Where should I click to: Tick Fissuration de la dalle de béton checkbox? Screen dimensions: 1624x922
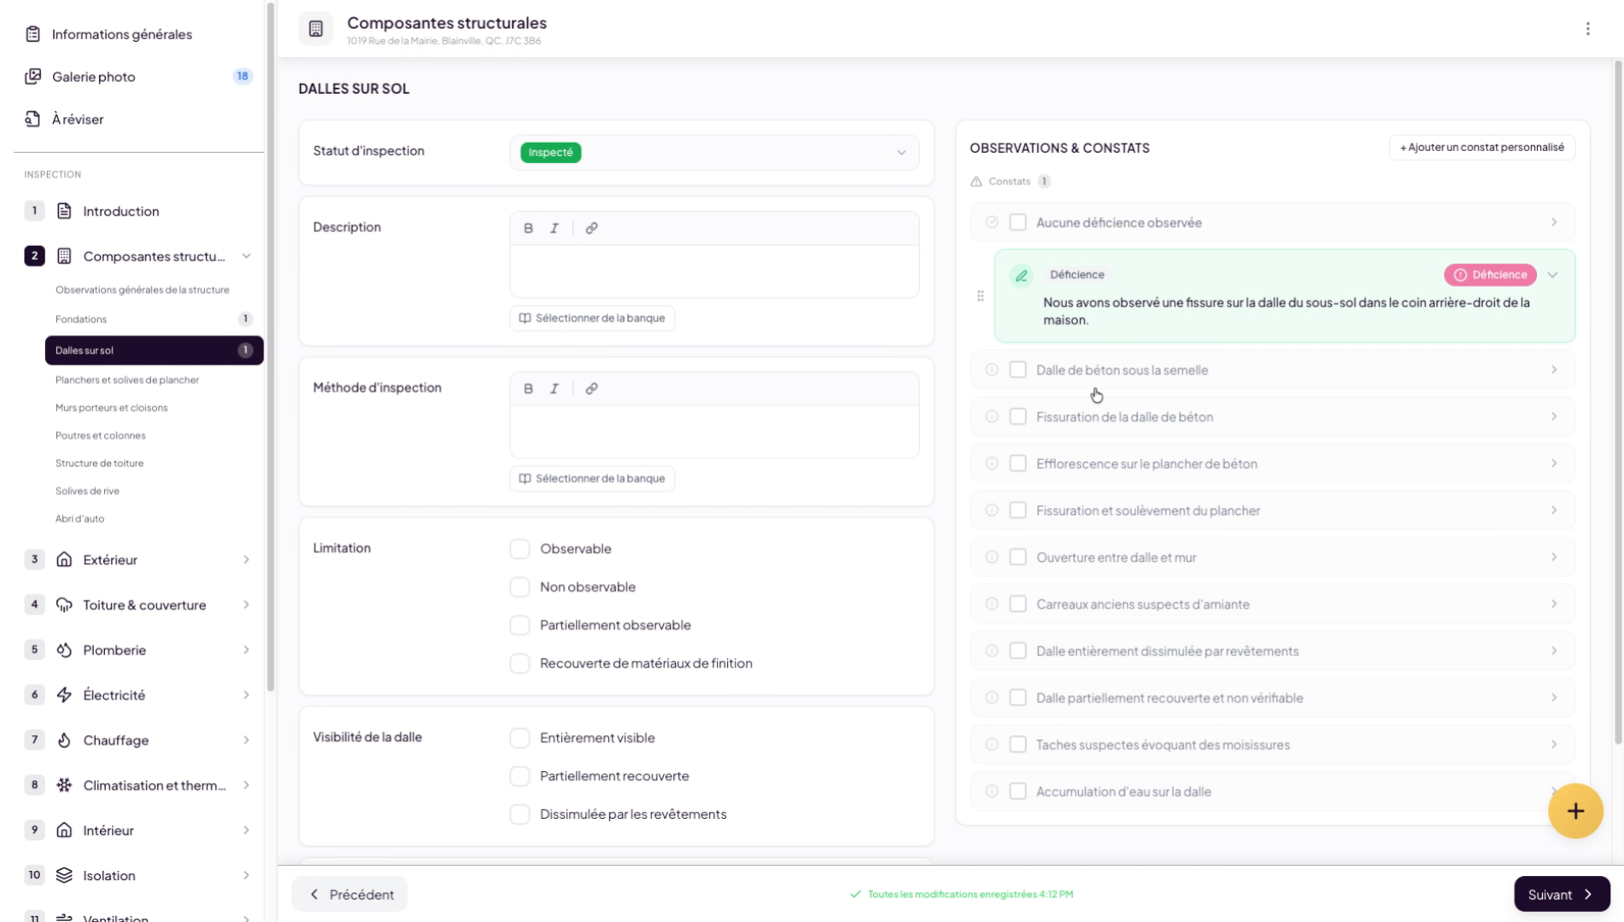click(1017, 417)
